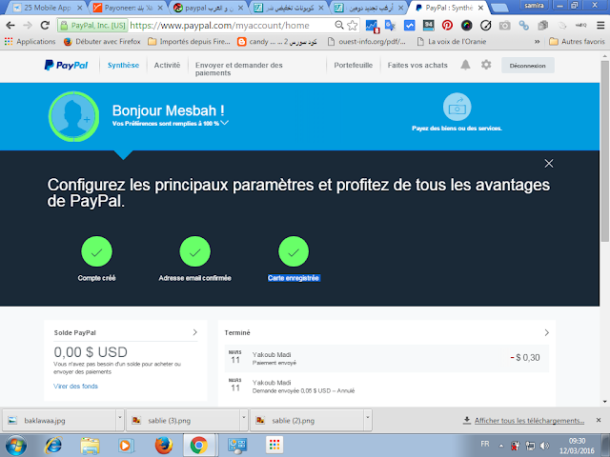Expand the Solde PayPal arrow
610x457 pixels.
pos(194,332)
